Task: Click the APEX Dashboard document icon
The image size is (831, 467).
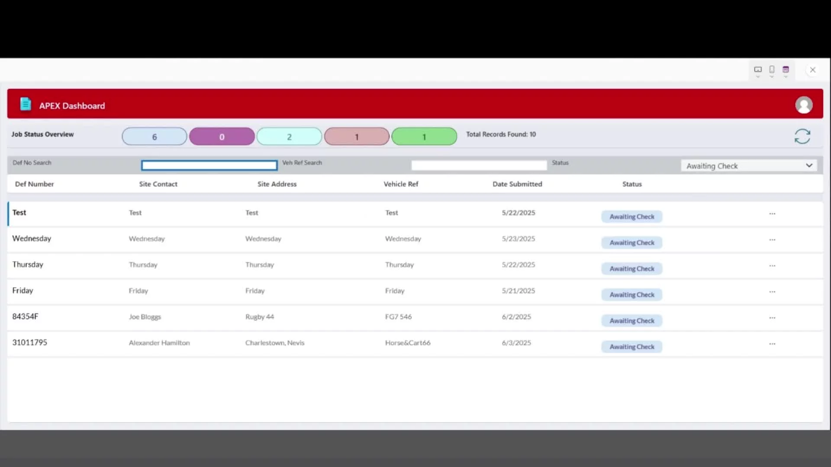Action: click(26, 104)
